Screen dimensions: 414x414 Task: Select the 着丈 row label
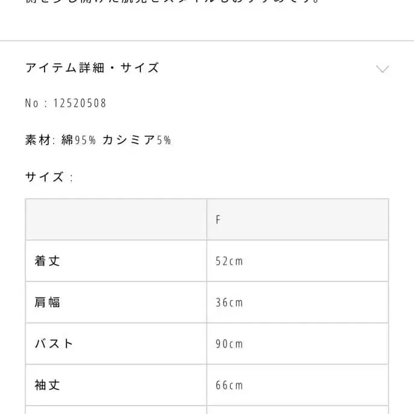point(48,261)
